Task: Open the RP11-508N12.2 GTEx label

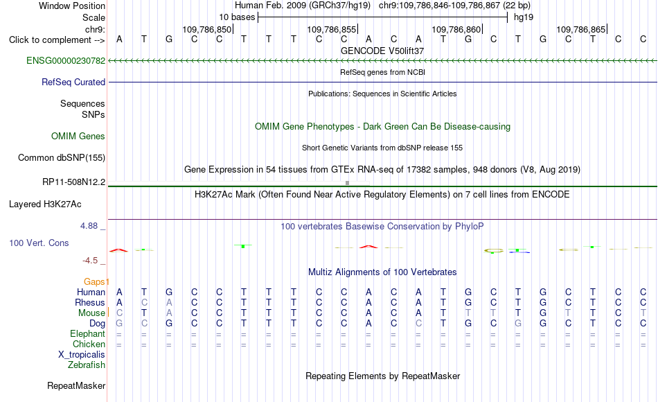Action: point(74,182)
